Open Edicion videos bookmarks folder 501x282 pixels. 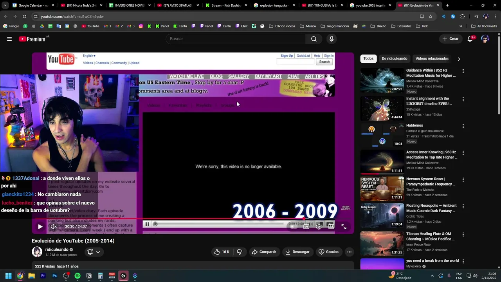282,26
